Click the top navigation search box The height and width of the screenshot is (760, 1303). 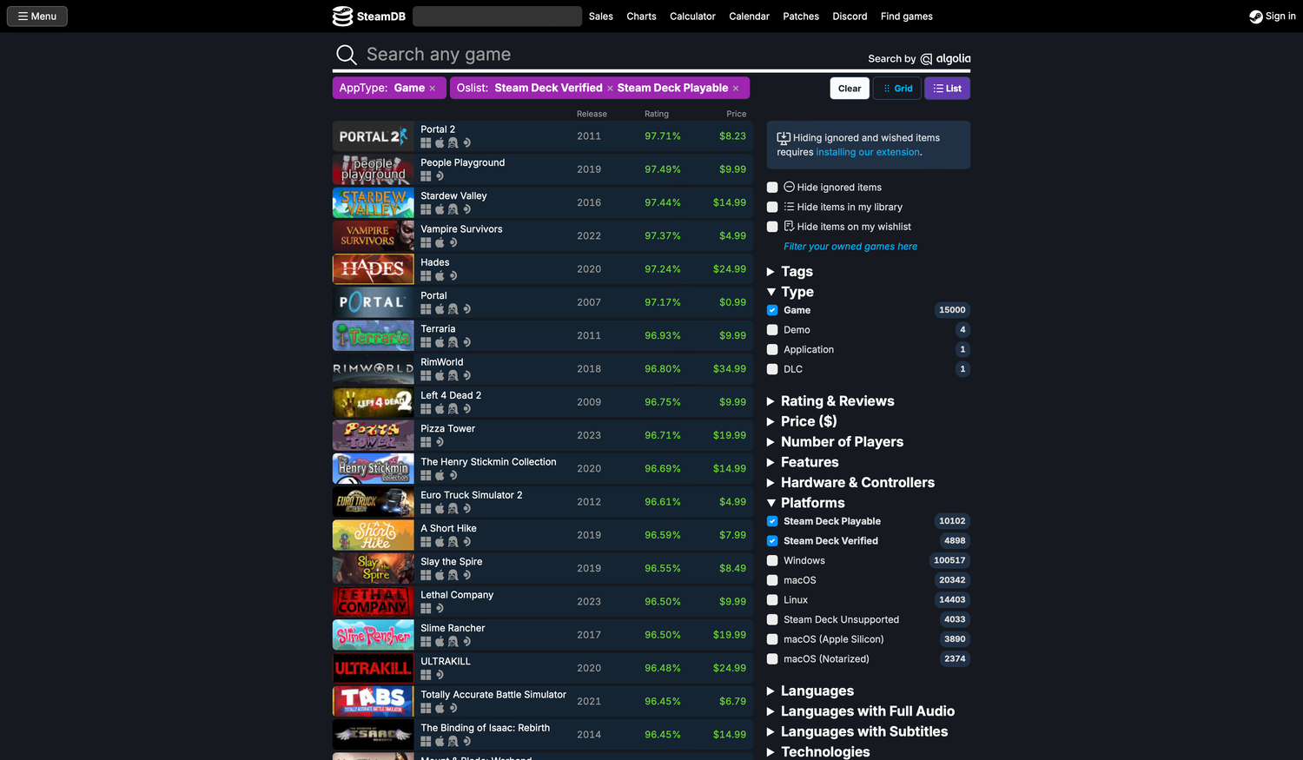tap(498, 17)
